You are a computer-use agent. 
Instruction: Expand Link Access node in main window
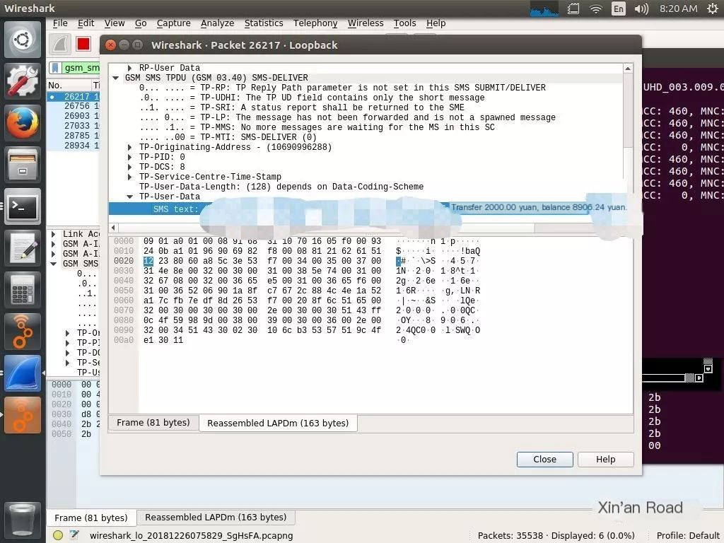pyautogui.click(x=53, y=234)
